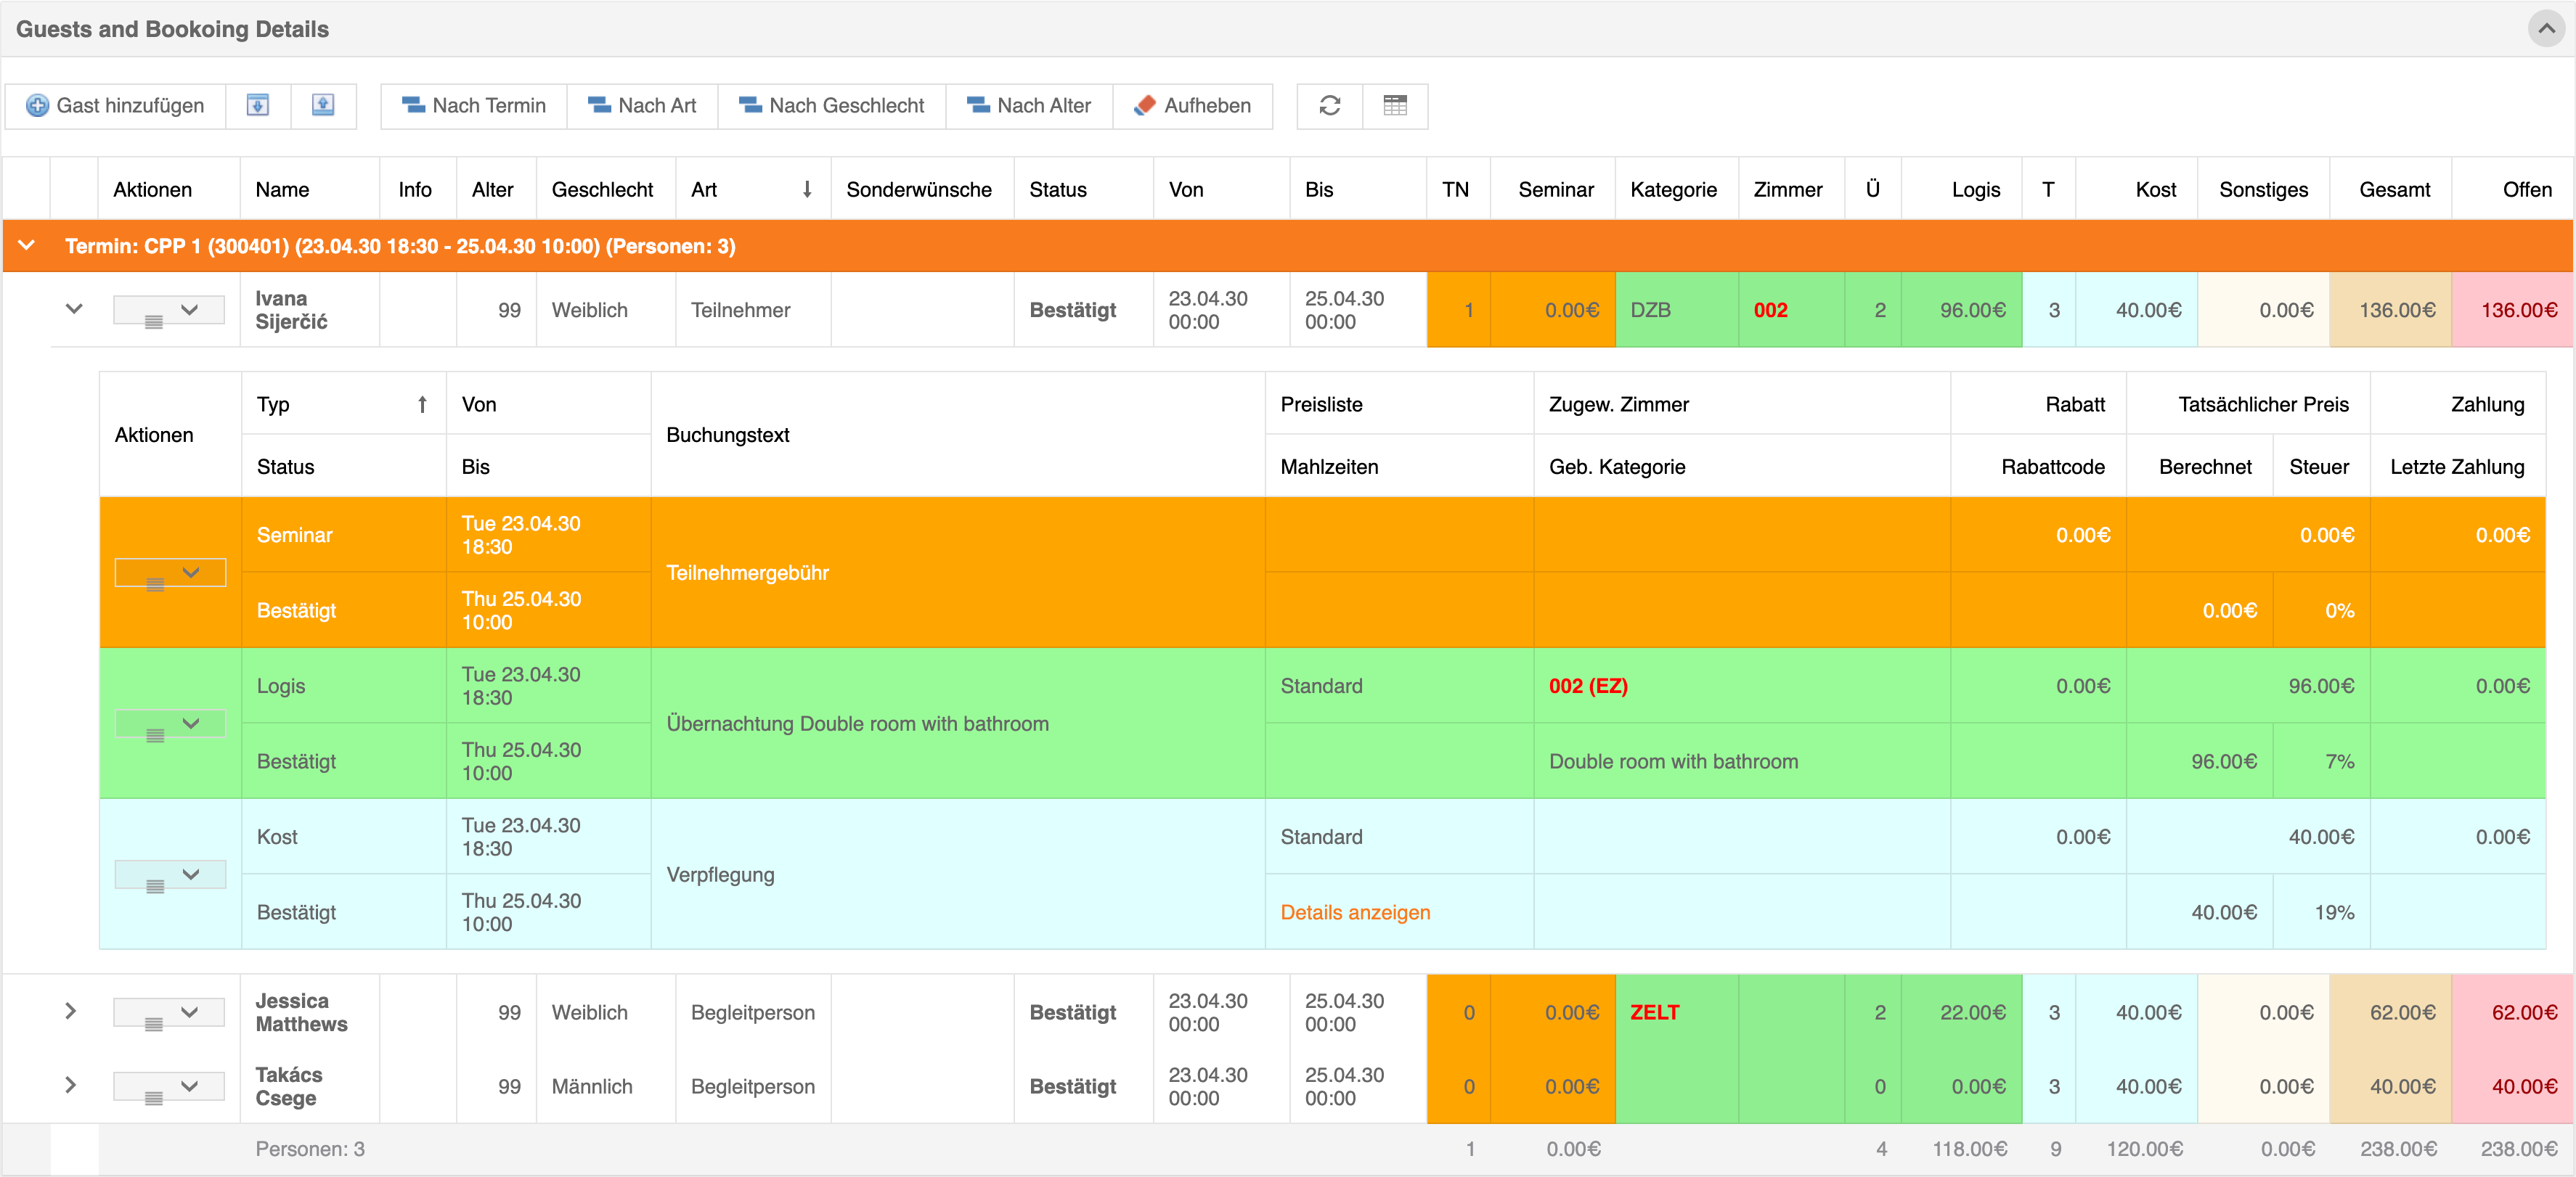
Task: Click Aufheben to clear grouping
Action: [x=1193, y=105]
